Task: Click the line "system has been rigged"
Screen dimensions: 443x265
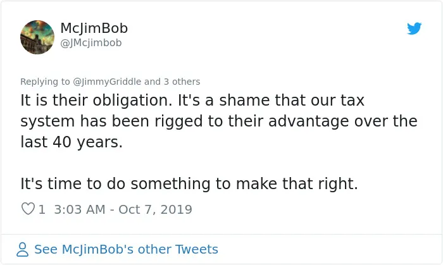Action: pyautogui.click(x=219, y=121)
